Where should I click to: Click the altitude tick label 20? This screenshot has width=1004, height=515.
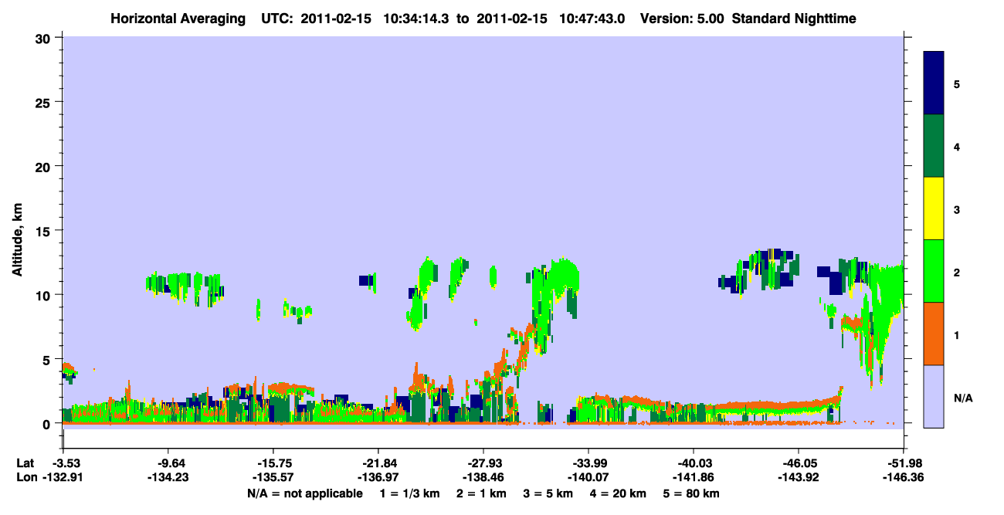pyautogui.click(x=44, y=167)
